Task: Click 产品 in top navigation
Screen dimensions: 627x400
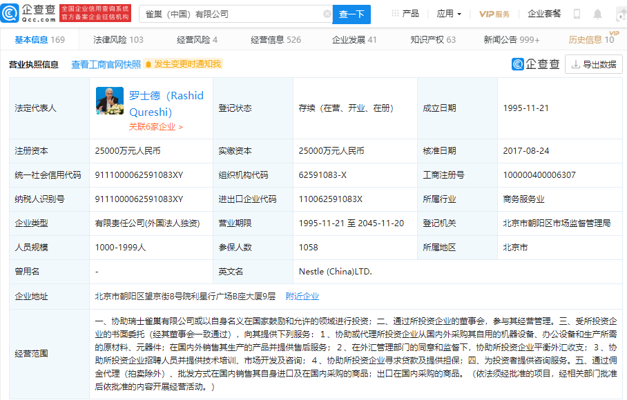Action: tap(410, 14)
